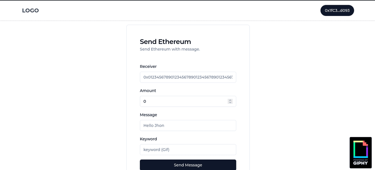Open the connected wallet 0x1fC3...d093 button

point(337,10)
